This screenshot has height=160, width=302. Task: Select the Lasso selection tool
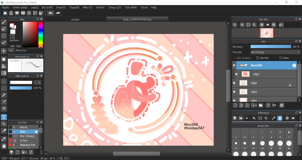coord(4,88)
